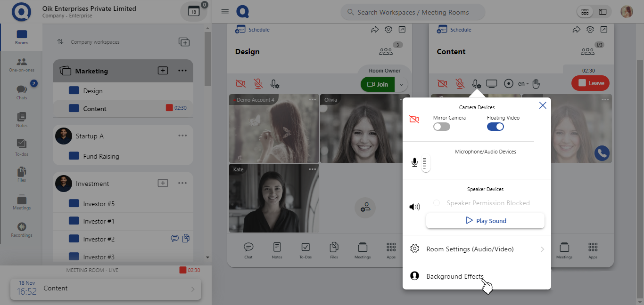Image resolution: width=644 pixels, height=305 pixels.
Task: Click the microphone level meter
Action: 425,163
